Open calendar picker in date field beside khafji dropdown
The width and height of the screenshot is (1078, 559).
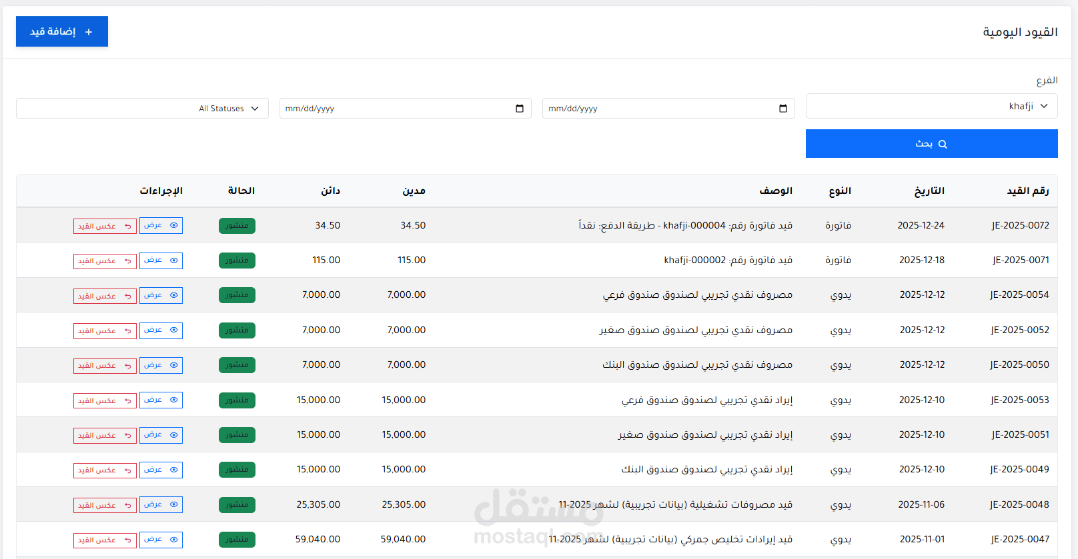(783, 109)
